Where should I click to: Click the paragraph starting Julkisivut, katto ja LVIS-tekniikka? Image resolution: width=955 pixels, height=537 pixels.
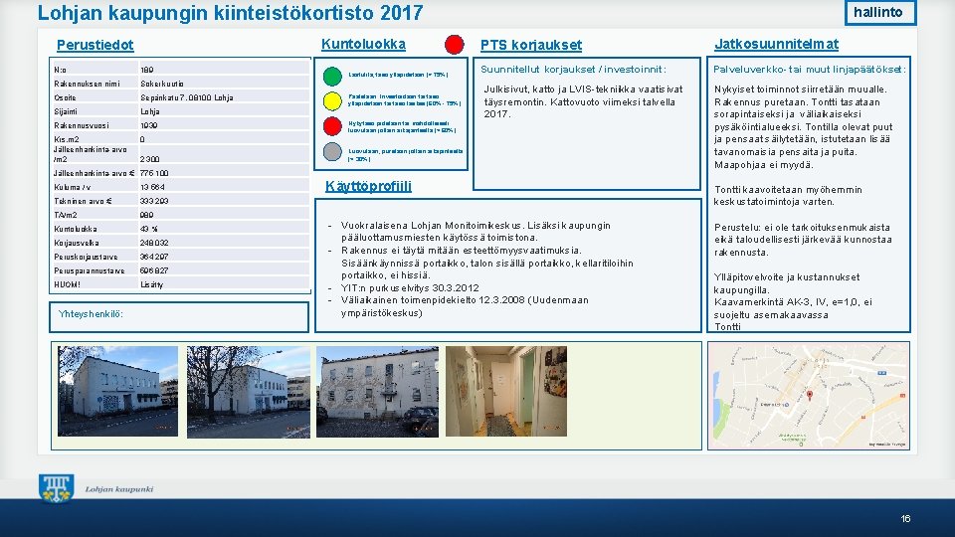click(584, 101)
